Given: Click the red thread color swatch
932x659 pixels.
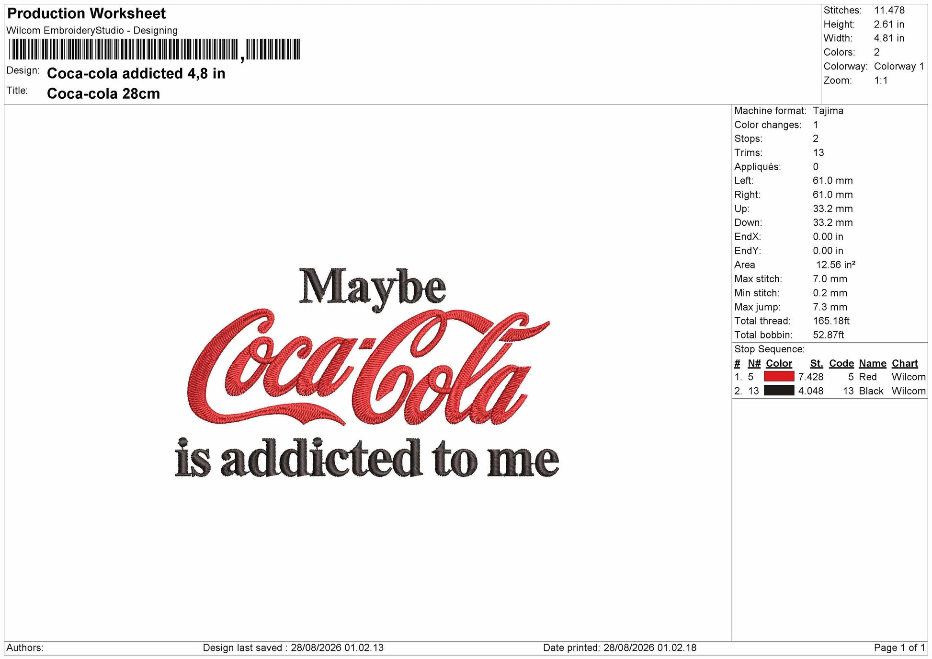Looking at the screenshot, I should click(779, 377).
